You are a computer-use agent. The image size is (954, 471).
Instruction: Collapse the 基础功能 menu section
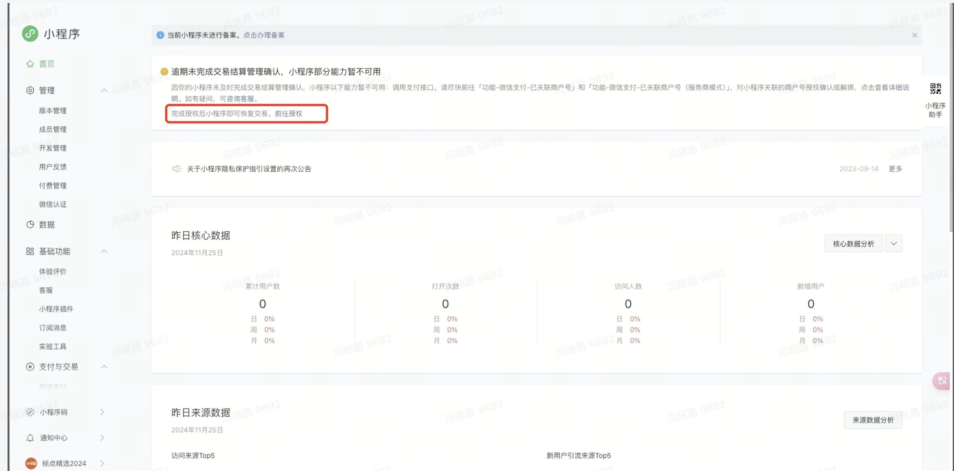[x=104, y=251]
